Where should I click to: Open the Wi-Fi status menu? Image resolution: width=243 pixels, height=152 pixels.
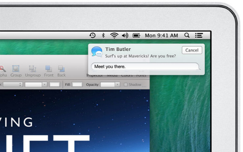point(114,35)
